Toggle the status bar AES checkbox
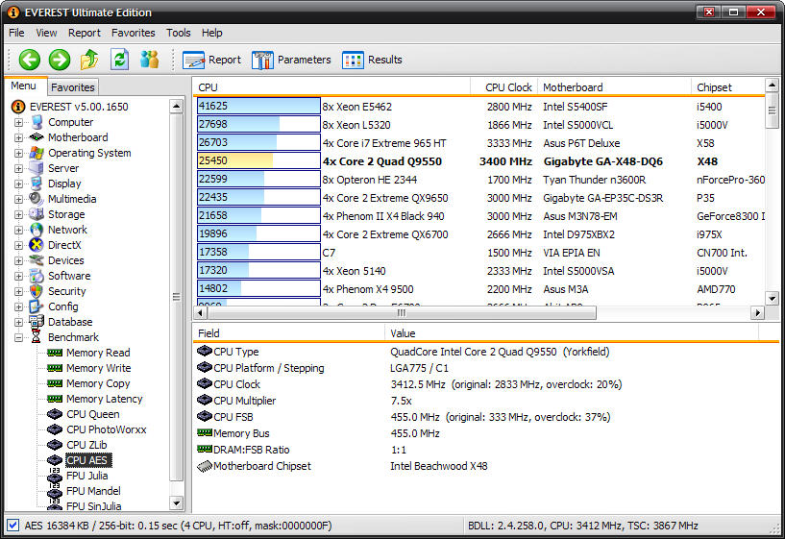Image resolution: width=785 pixels, height=539 pixels. pos(13,526)
